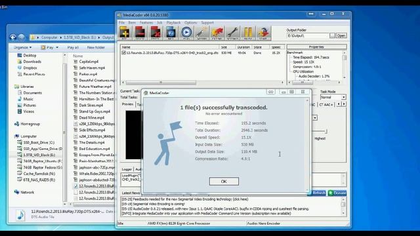The width and height of the screenshot is (420, 236).
Task: Select Pictures library in Explorer sidebar
Action: (x=30, y=105)
